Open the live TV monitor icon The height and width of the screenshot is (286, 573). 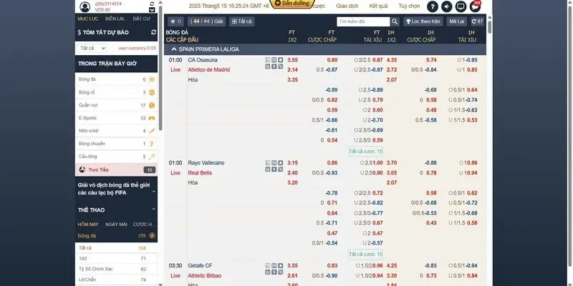(461, 6)
